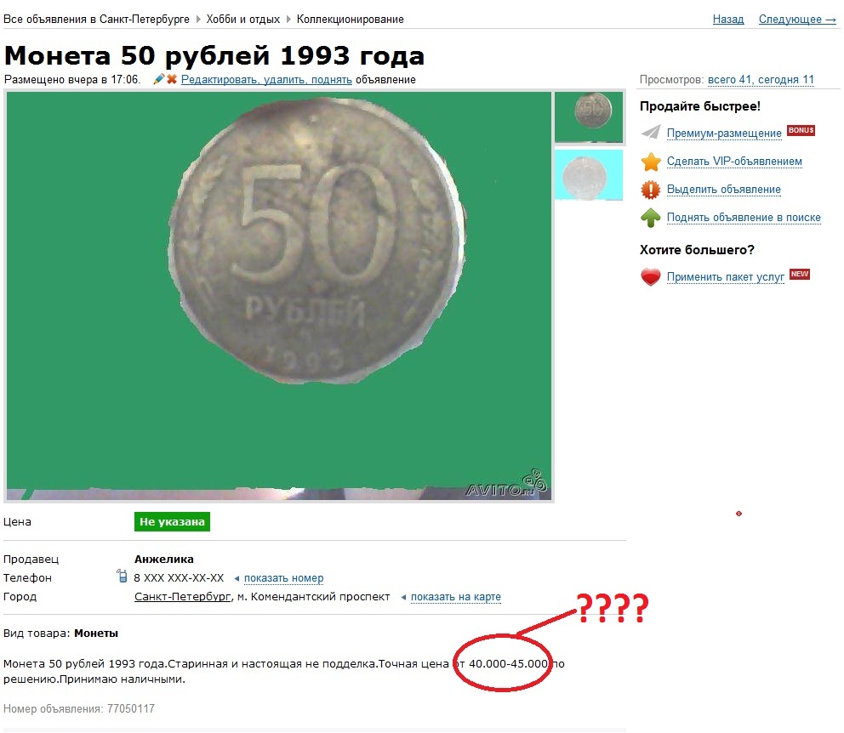This screenshot has height=733, width=844.
Task: Open the 'Коллекционирование' breadcrumb category
Action: click(350, 20)
